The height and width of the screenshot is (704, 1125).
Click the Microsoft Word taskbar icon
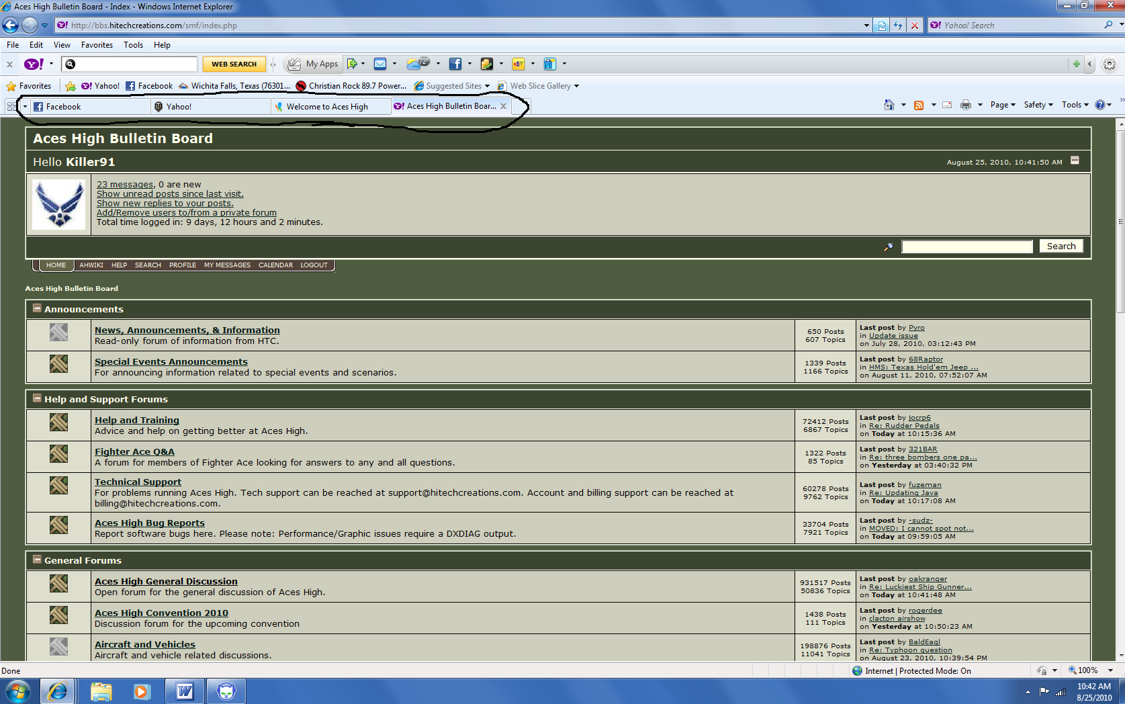click(184, 691)
